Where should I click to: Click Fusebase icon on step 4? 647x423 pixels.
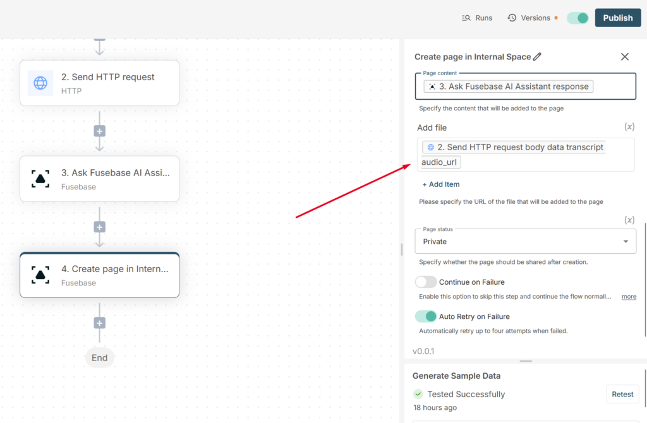tap(40, 275)
